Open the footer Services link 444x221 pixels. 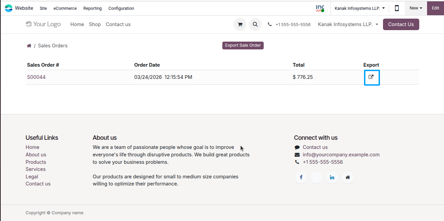click(x=36, y=169)
